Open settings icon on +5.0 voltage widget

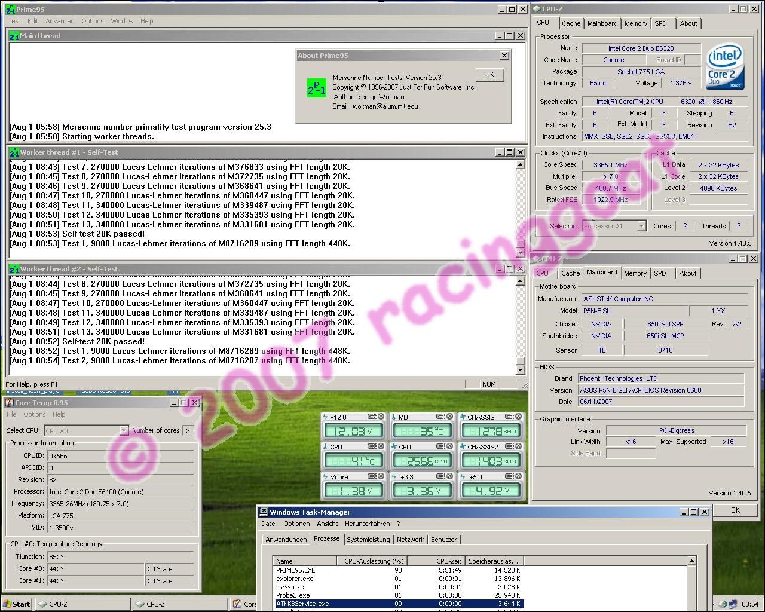509,476
